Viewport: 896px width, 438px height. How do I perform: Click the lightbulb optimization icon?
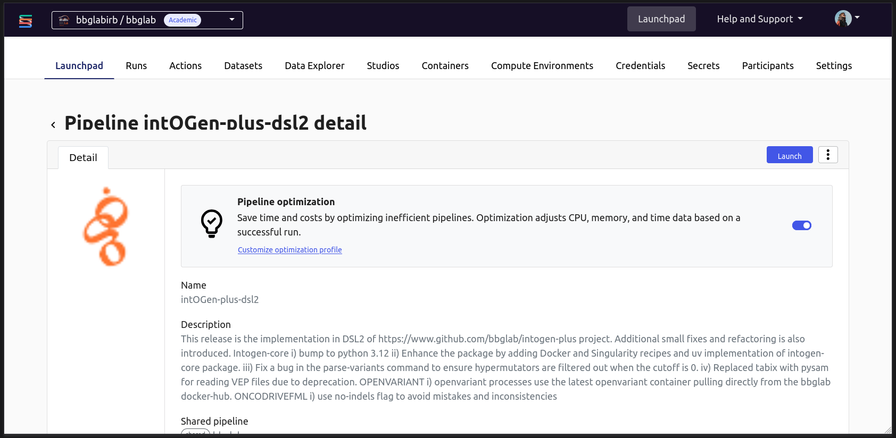coord(211,223)
